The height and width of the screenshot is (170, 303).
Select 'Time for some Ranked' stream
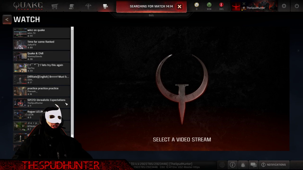tap(41, 44)
